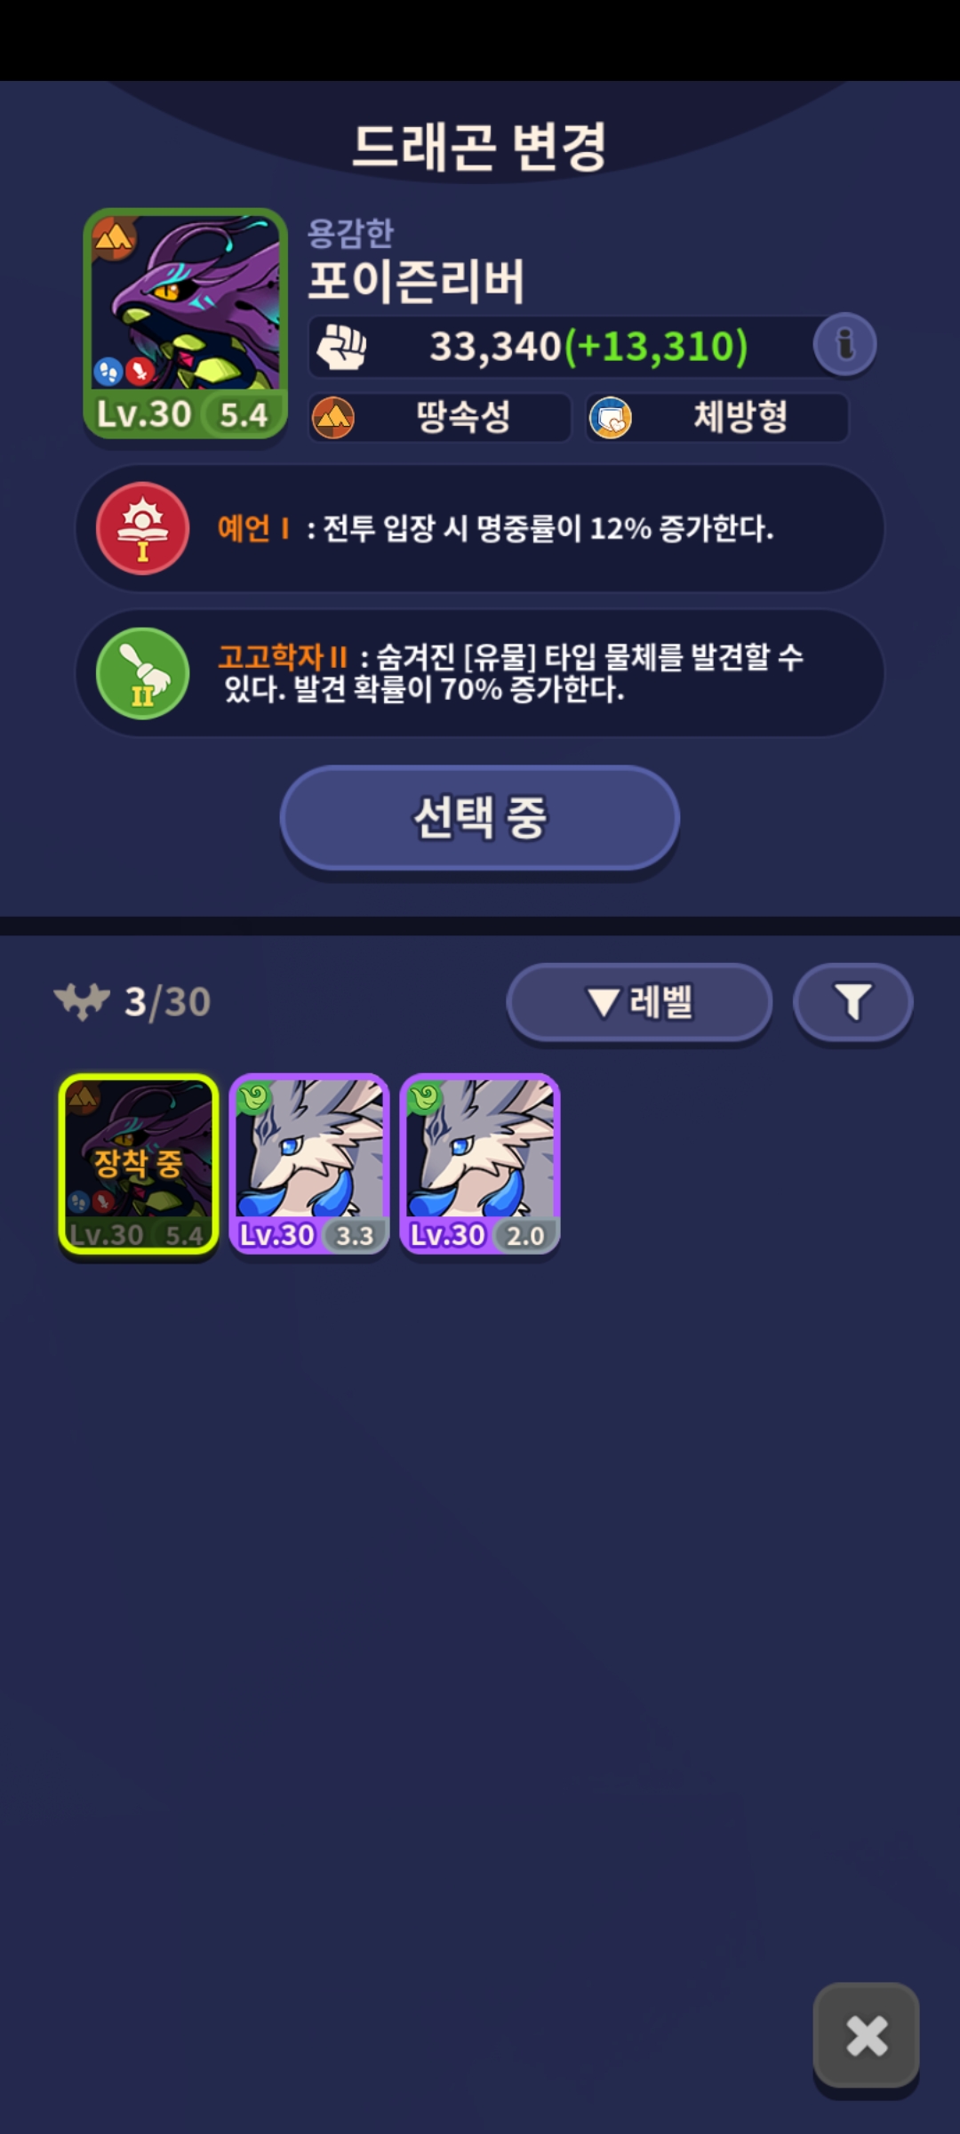Open the 레벨 sort dropdown
Screen dimensions: 960x2134
point(639,1002)
